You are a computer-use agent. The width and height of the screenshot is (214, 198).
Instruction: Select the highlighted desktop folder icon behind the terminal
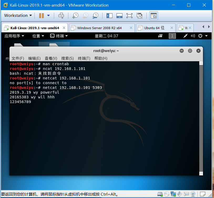pyautogui.click(x=54, y=44)
